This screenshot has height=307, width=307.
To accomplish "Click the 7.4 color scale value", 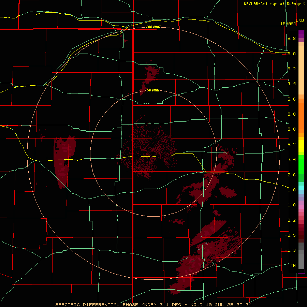I will pos(292,84).
